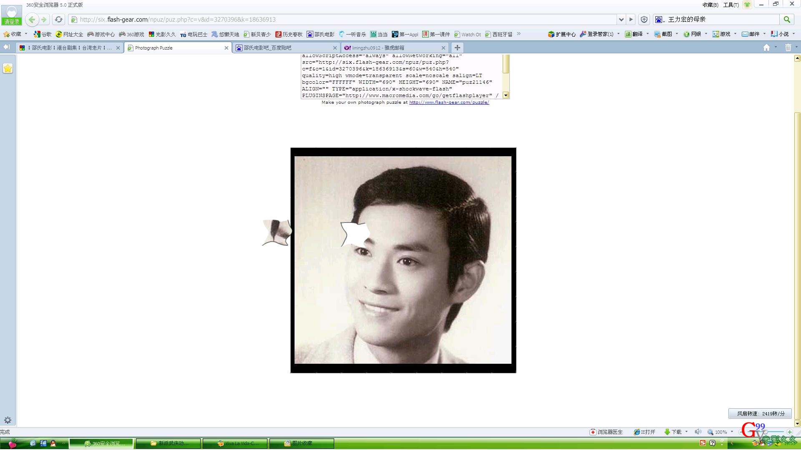Expand the address bar history dropdown
Screen dimensions: 801x450
[x=621, y=20]
